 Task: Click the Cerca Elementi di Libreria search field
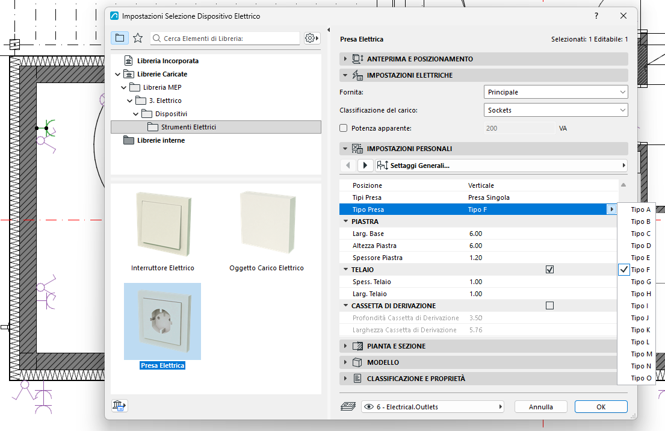(225, 38)
